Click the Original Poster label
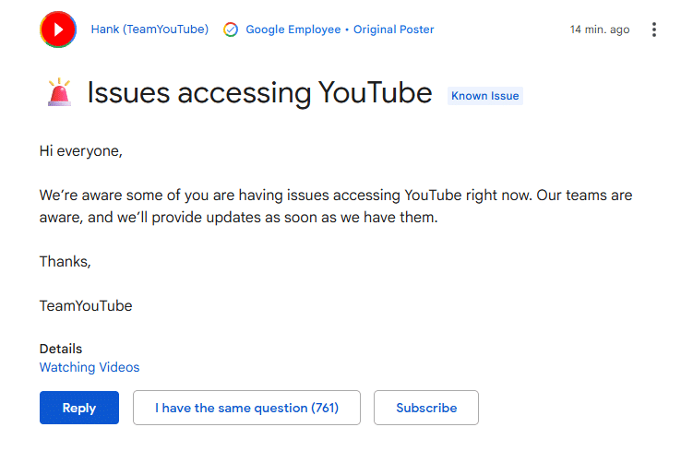The image size is (693, 451). coord(394,30)
